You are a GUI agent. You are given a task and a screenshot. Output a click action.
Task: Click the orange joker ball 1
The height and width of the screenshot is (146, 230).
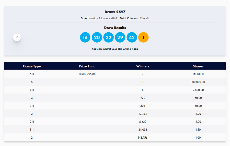[143, 37]
